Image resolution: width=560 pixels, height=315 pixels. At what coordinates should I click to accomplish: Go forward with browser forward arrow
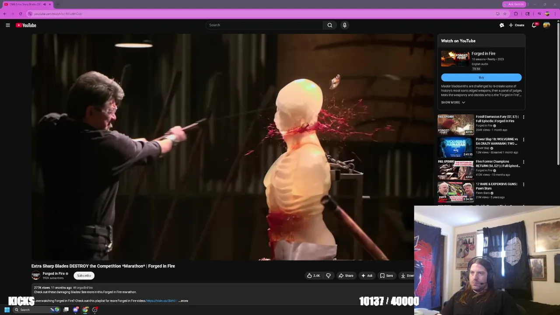click(x=13, y=14)
